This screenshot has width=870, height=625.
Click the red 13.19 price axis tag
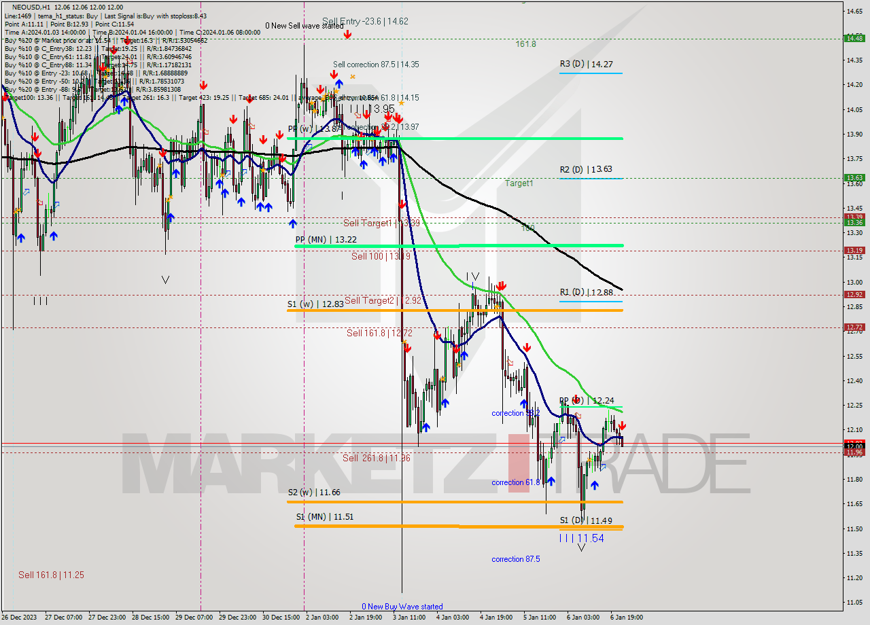(854, 250)
